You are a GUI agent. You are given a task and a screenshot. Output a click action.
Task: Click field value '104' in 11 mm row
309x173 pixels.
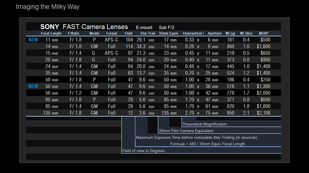point(129,40)
